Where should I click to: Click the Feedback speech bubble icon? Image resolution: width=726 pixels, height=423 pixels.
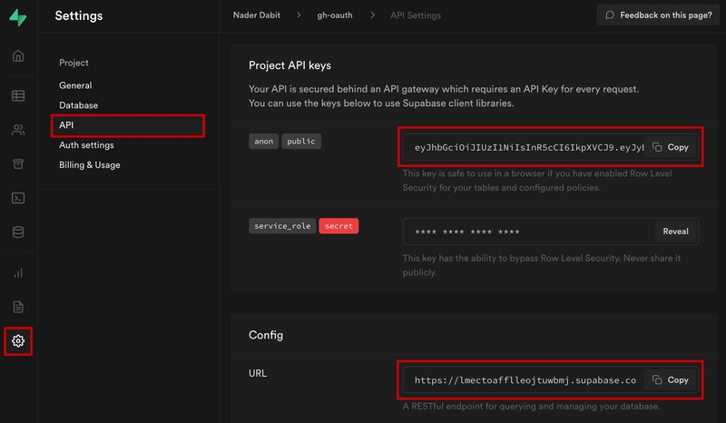point(610,15)
